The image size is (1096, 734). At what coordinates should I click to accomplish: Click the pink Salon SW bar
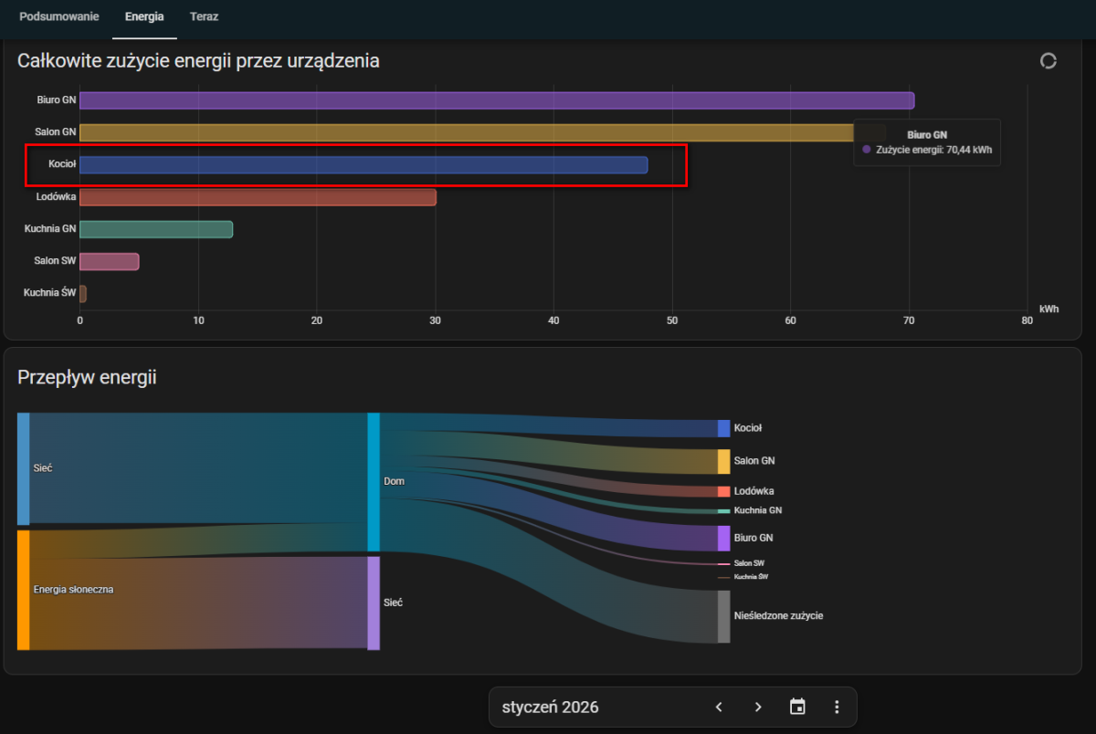[x=109, y=262]
